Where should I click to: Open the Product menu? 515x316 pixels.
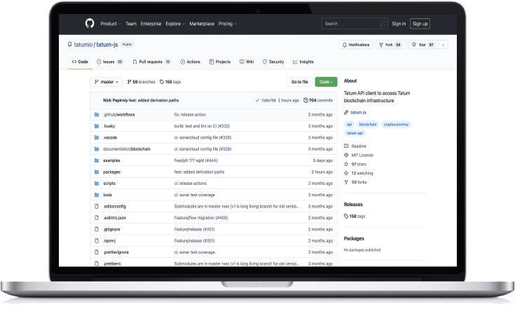coord(111,24)
